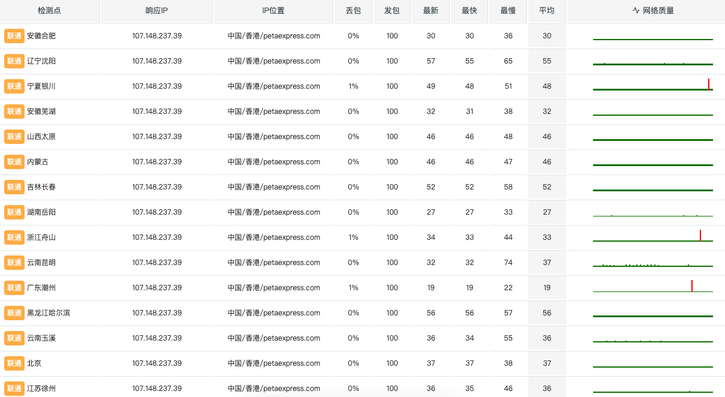Sort by 最新 column header
This screenshot has height=397, width=725.
[431, 11]
